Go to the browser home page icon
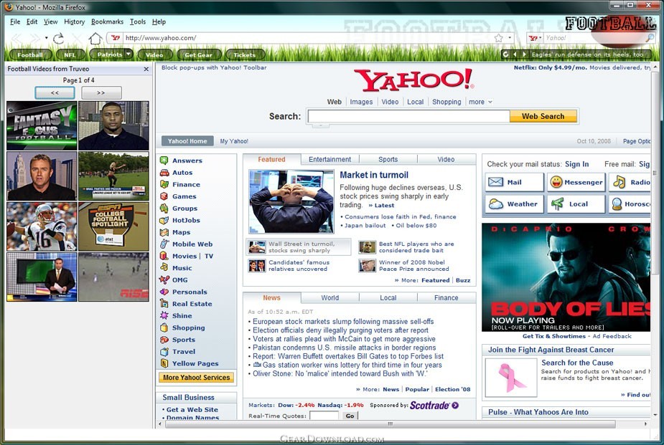 click(95, 39)
